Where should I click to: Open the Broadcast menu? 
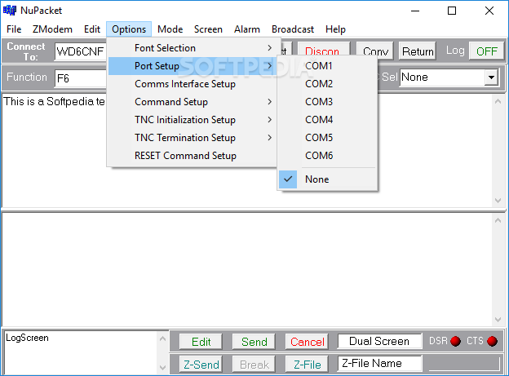pyautogui.click(x=293, y=29)
